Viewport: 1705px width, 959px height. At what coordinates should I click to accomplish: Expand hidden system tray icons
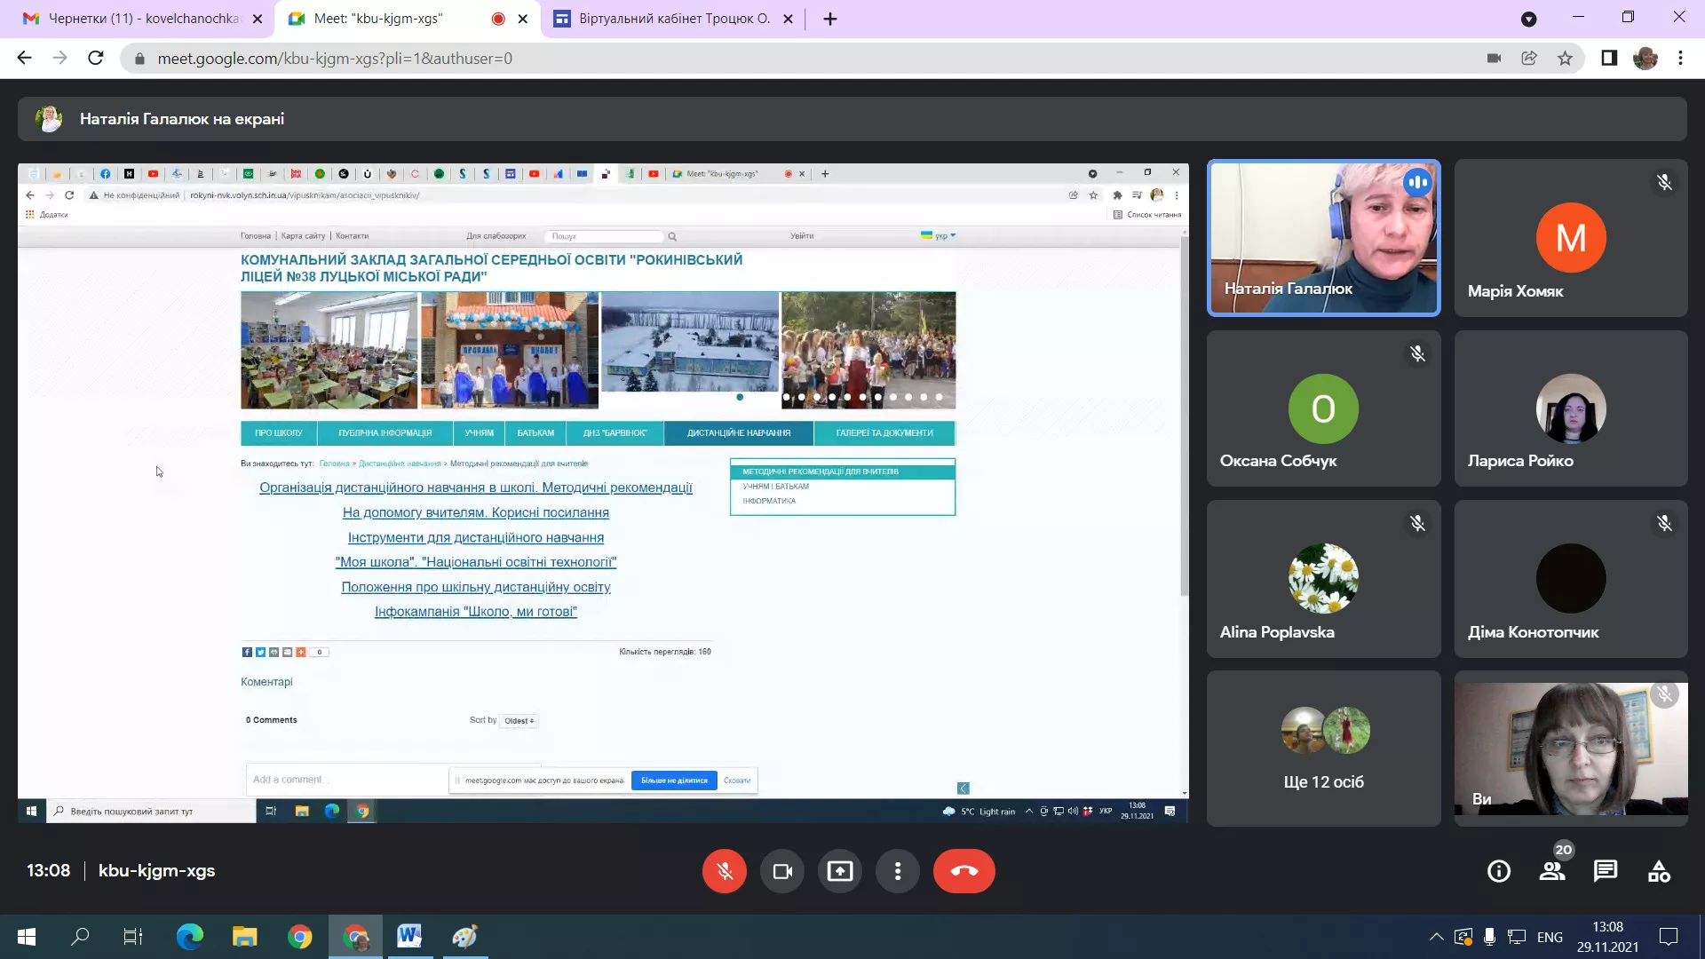pyautogui.click(x=1436, y=937)
